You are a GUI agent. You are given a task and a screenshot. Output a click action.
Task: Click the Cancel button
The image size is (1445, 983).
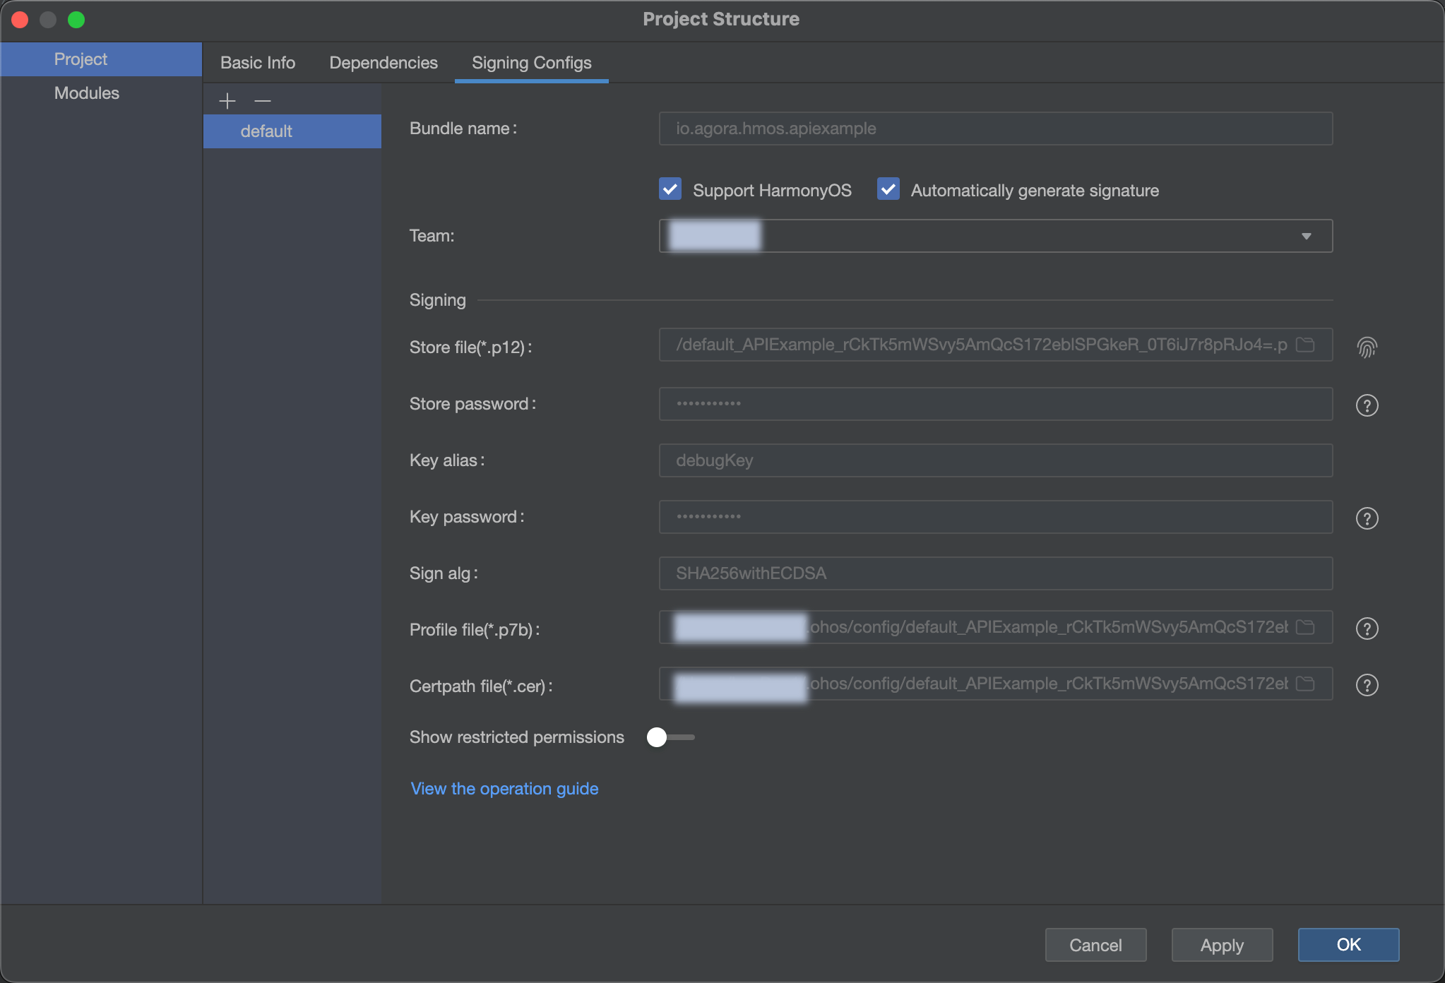(x=1095, y=945)
